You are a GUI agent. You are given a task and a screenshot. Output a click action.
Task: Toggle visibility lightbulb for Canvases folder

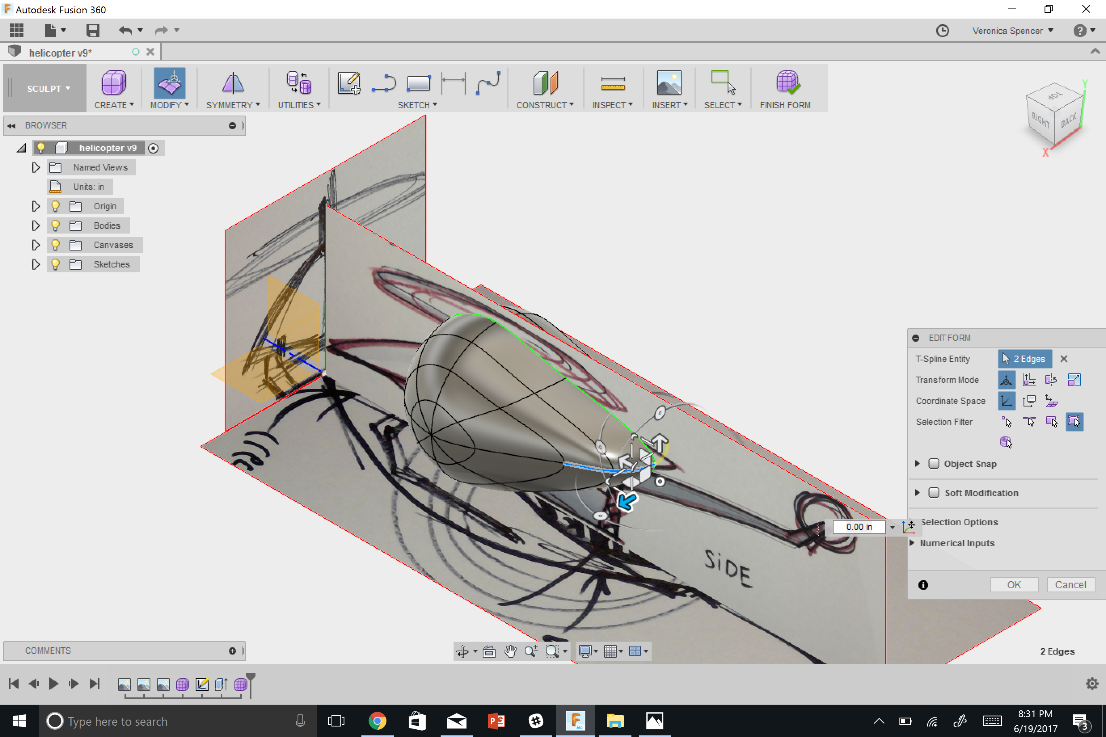pos(55,245)
